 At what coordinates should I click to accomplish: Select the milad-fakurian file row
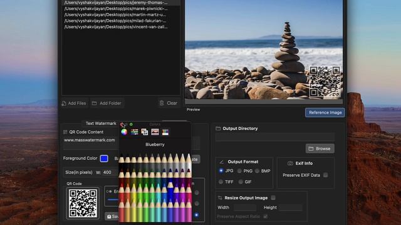point(121,21)
